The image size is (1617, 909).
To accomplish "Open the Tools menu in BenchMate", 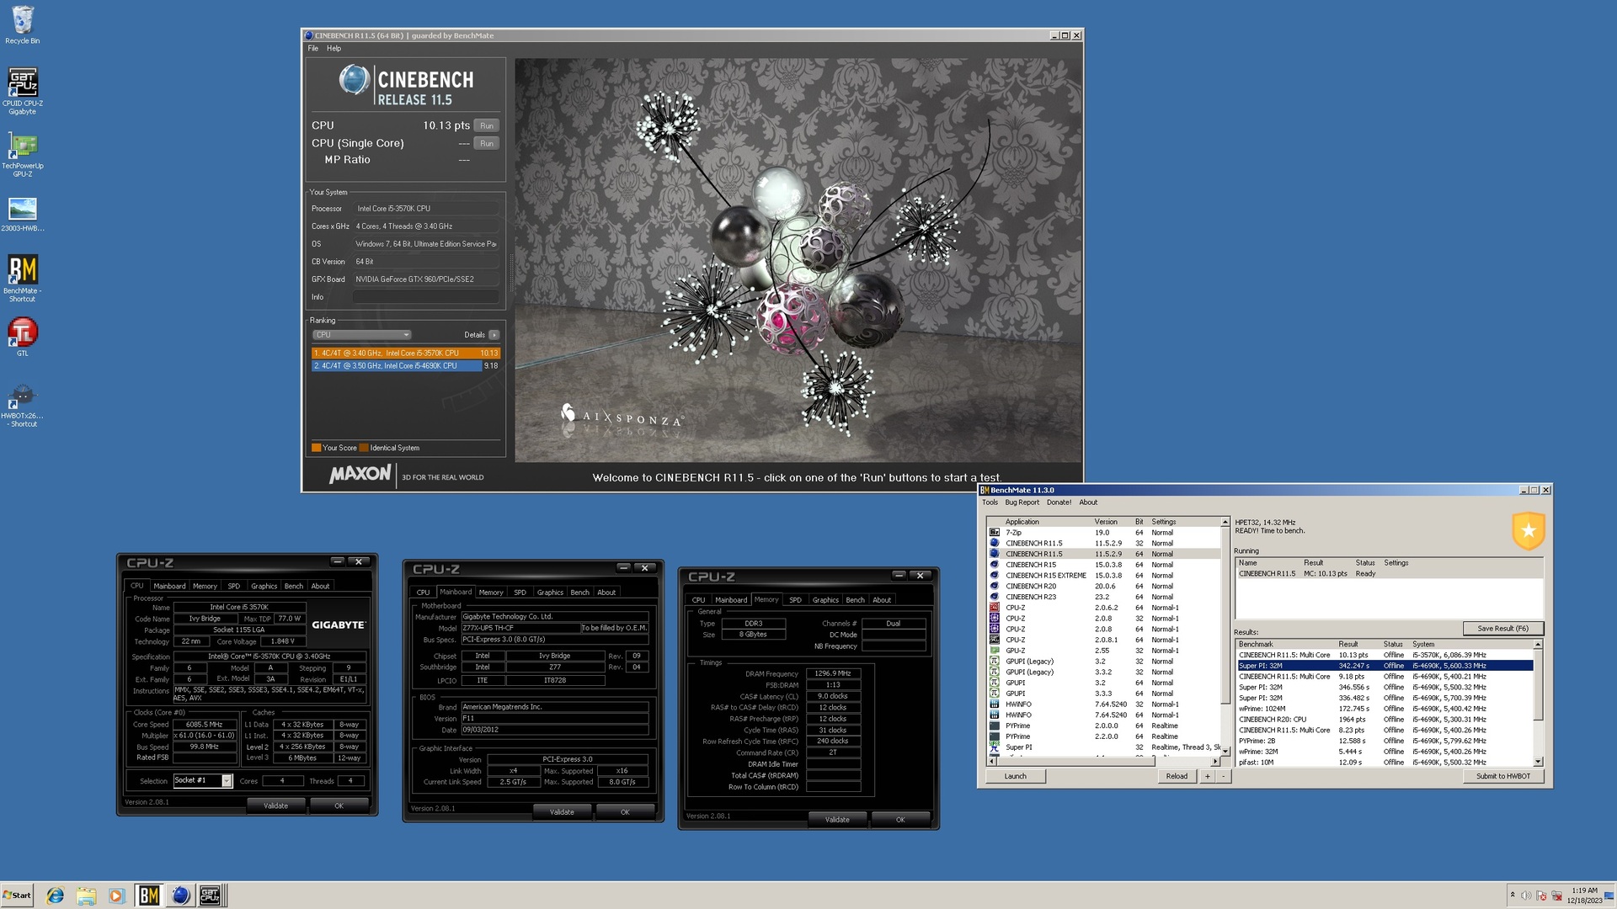I will (x=990, y=503).
